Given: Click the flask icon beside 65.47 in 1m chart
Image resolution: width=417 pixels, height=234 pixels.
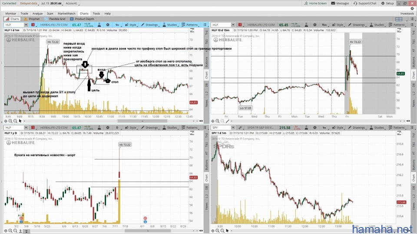Looking at the screenshot, I should click(x=99, y=25).
